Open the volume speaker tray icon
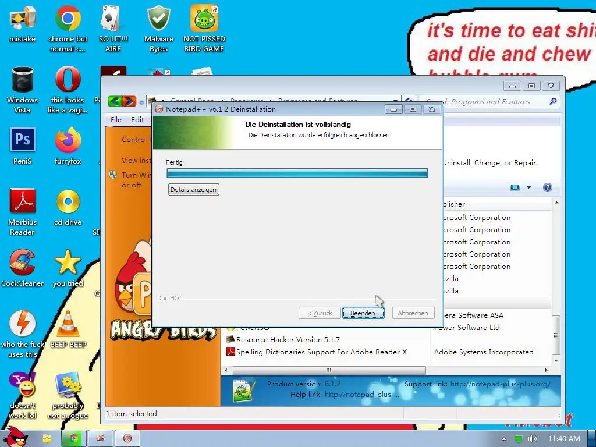The width and height of the screenshot is (596, 447). (532, 439)
